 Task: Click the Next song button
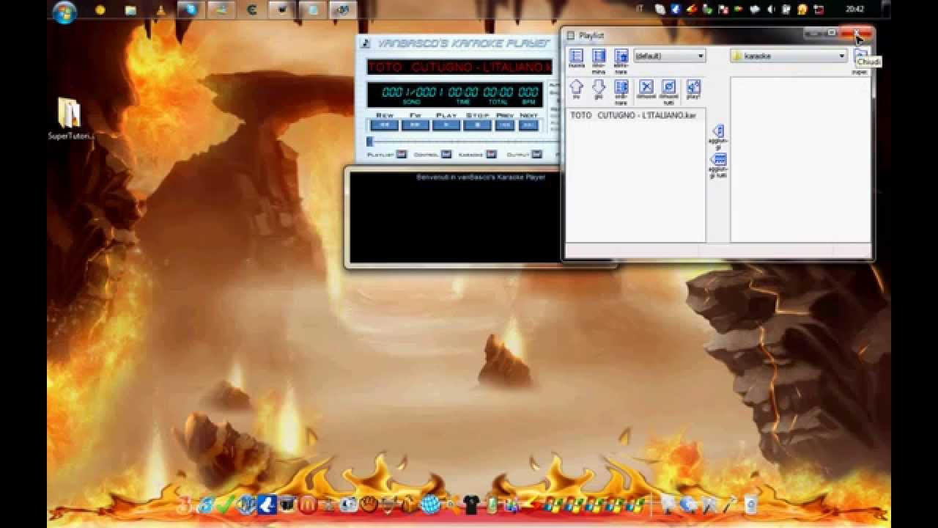coord(528,125)
